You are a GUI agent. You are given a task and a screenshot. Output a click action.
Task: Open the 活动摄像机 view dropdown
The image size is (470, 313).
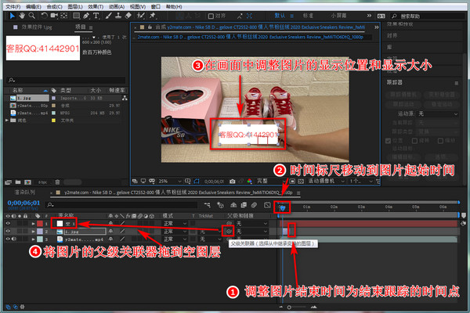pos(327,182)
